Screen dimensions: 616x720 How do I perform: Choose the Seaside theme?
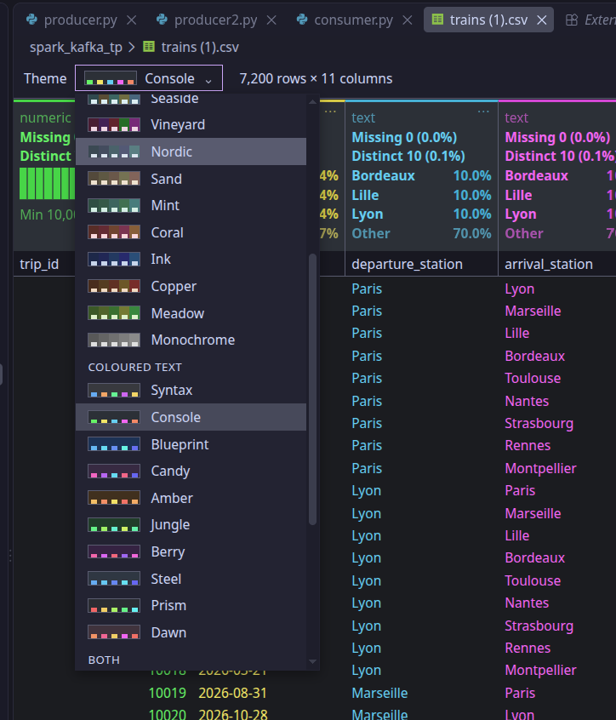(191, 98)
